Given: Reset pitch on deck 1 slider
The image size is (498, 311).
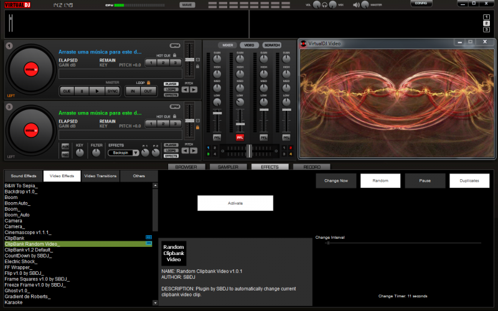Looking at the screenshot, I should click(x=197, y=59).
